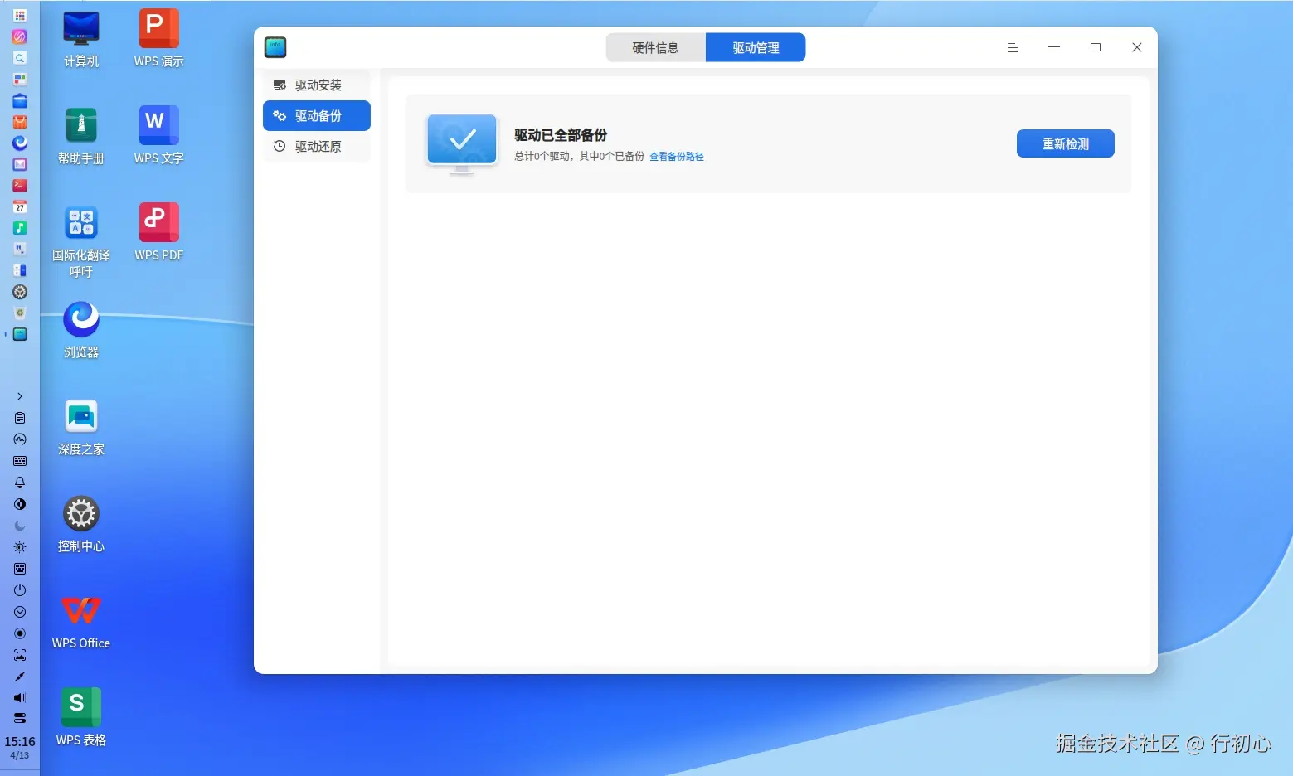Image resolution: width=1293 pixels, height=776 pixels.
Task: Toggle the switches tray icon above clock
Action: point(20,718)
